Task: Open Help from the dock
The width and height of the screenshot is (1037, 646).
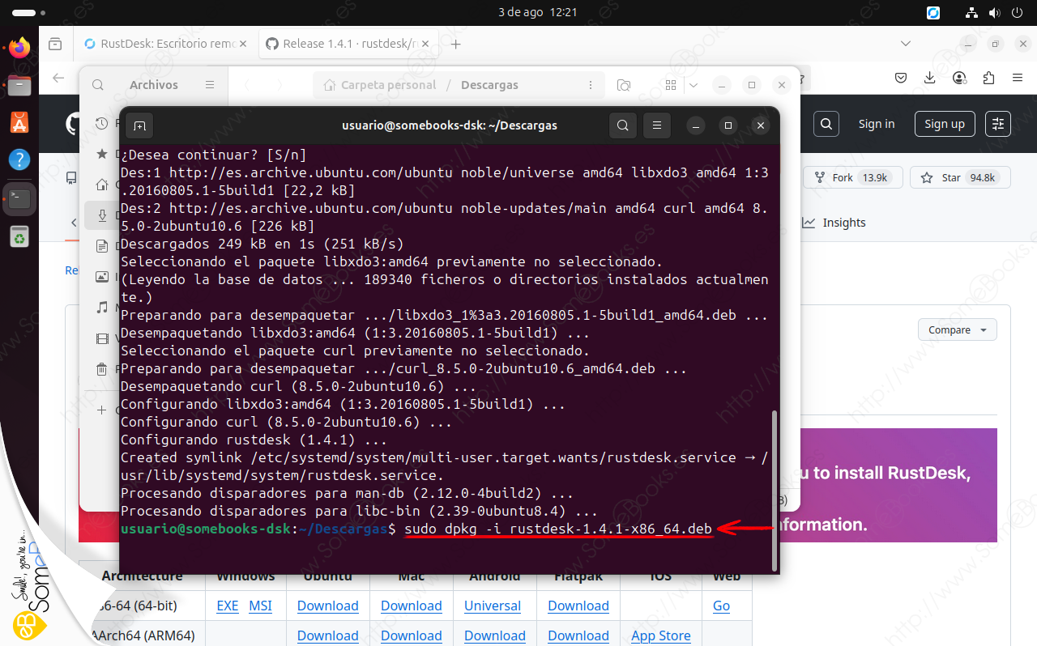Action: (x=19, y=159)
